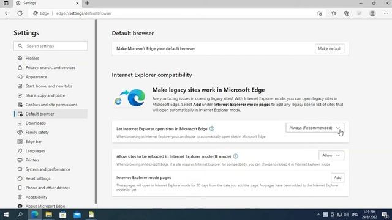The height and width of the screenshot is (220, 392).
Task: Add this page to favorites
Action: [319, 13]
